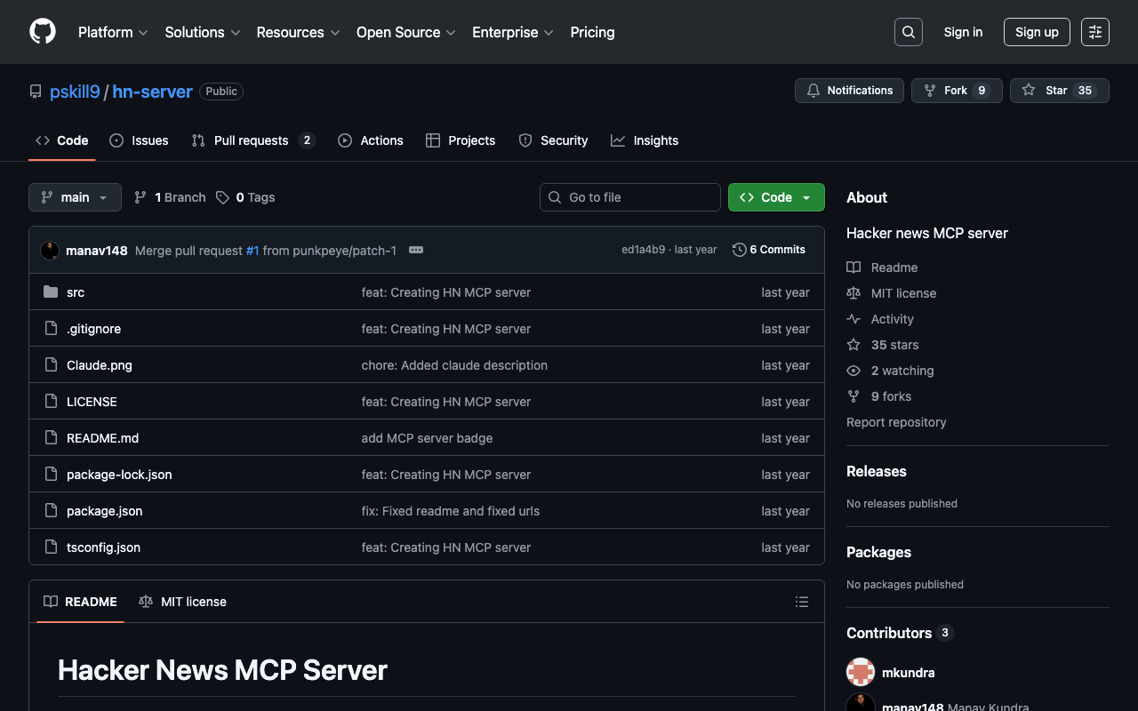Open appearance settings icon in header

(1095, 32)
